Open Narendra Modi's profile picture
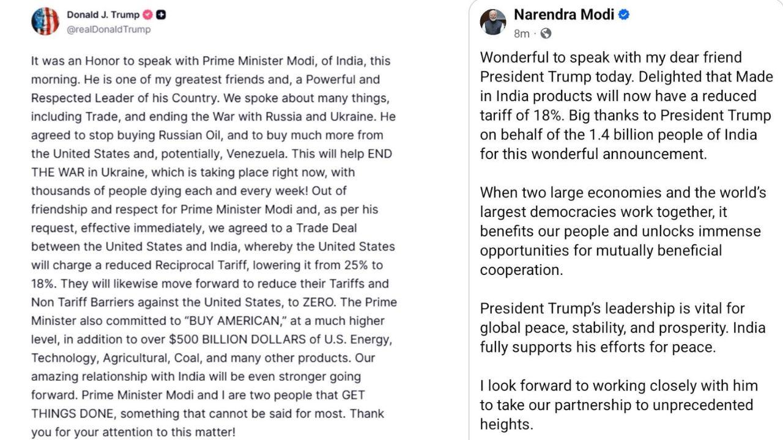This screenshot has width=783, height=440. click(493, 22)
